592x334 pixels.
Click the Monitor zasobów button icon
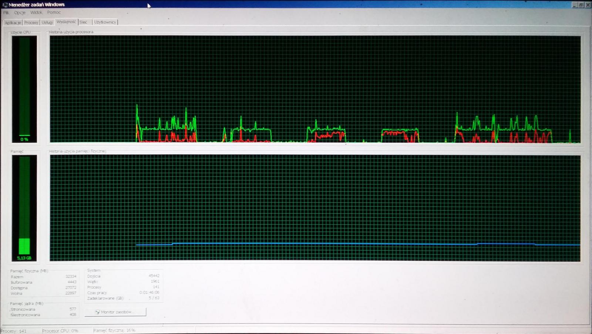pos(97,312)
